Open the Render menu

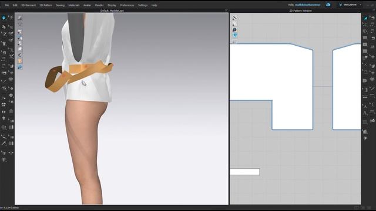[x=99, y=5]
